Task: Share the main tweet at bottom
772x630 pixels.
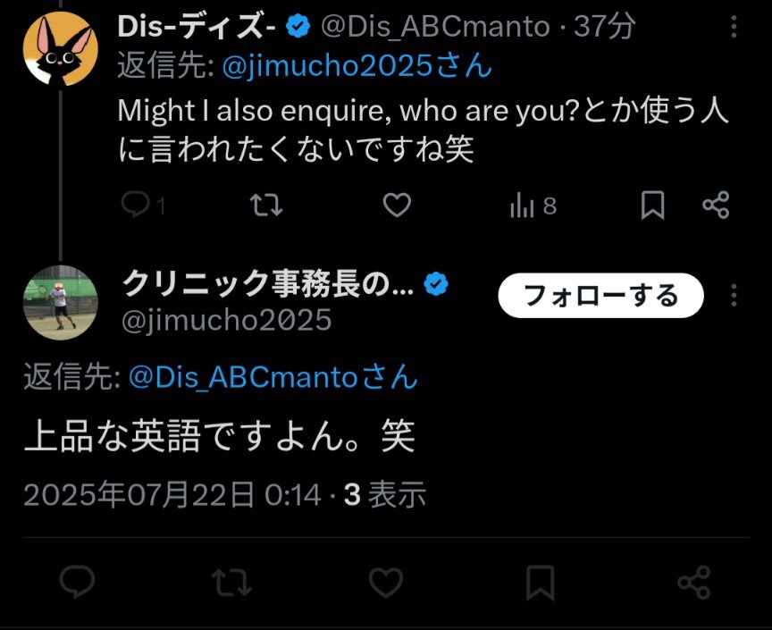Action: [x=694, y=583]
